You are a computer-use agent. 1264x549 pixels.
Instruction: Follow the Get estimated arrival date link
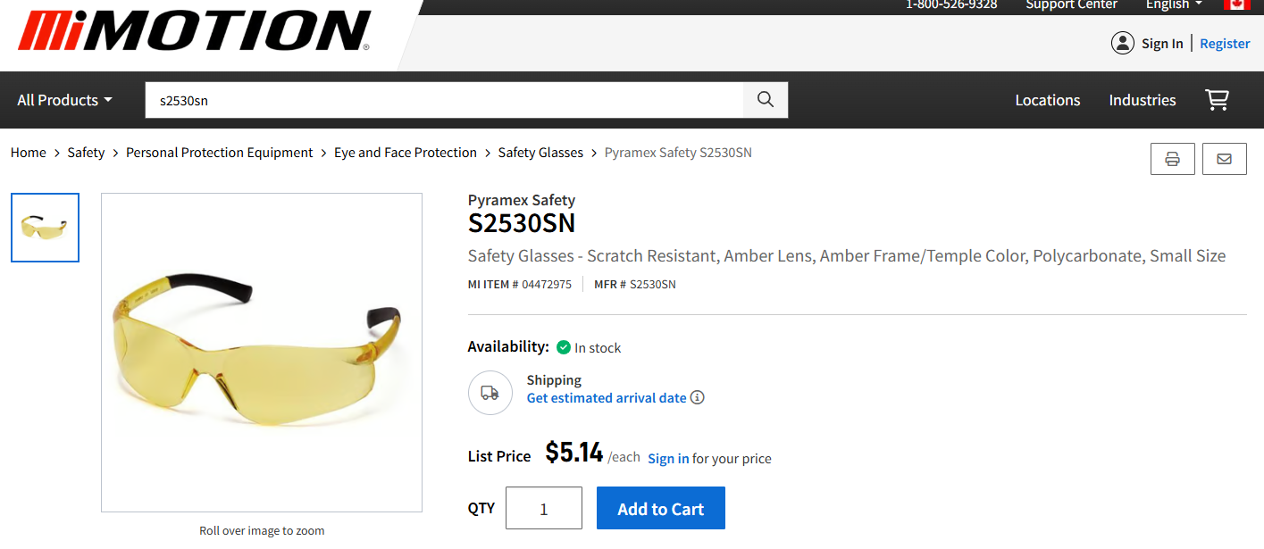click(607, 397)
